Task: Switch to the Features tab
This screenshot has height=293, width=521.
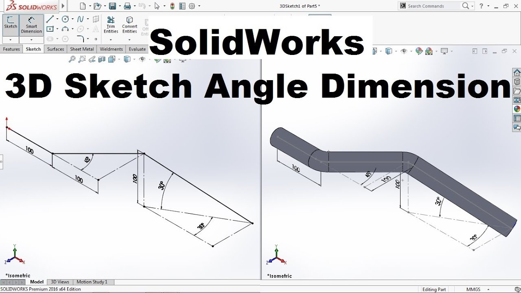Action: [11, 49]
